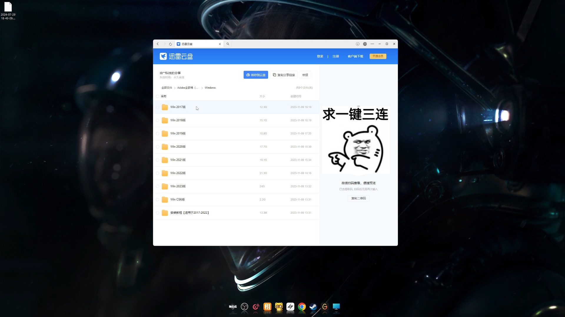Switch to the 迅雷云盘 browser tab

(199, 44)
